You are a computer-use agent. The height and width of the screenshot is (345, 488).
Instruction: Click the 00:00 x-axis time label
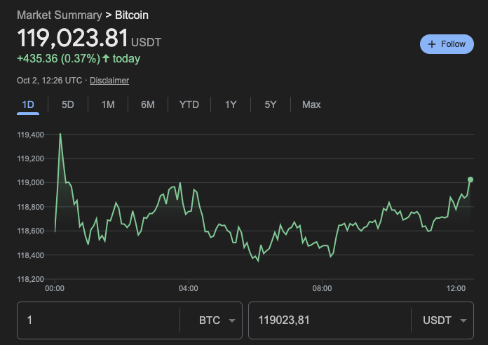[55, 288]
